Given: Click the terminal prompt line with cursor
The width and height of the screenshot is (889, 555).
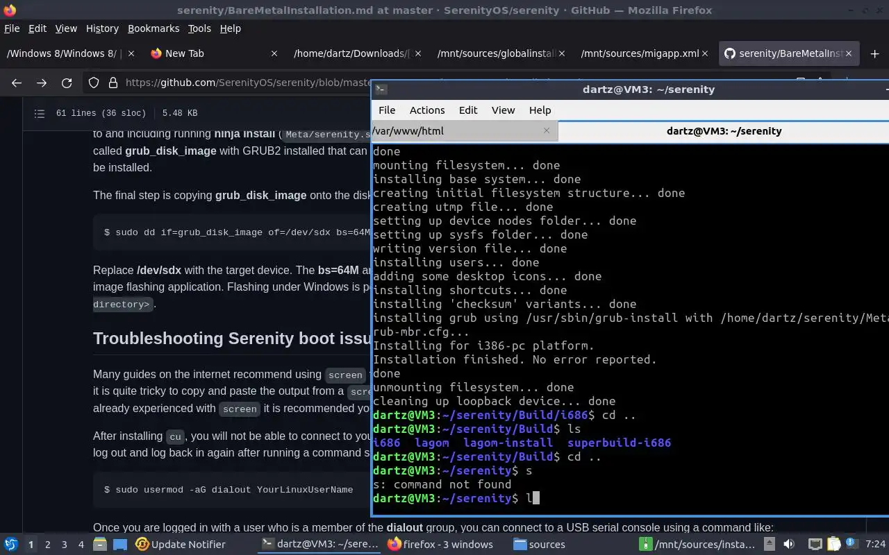Looking at the screenshot, I should [x=456, y=498].
